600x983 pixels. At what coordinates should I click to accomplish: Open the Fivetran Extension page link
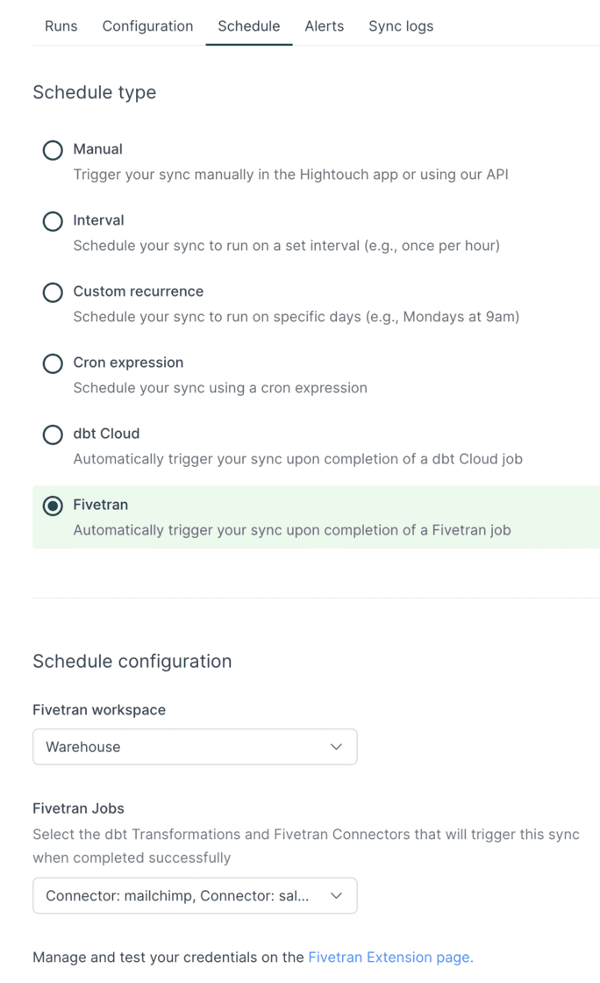point(391,958)
